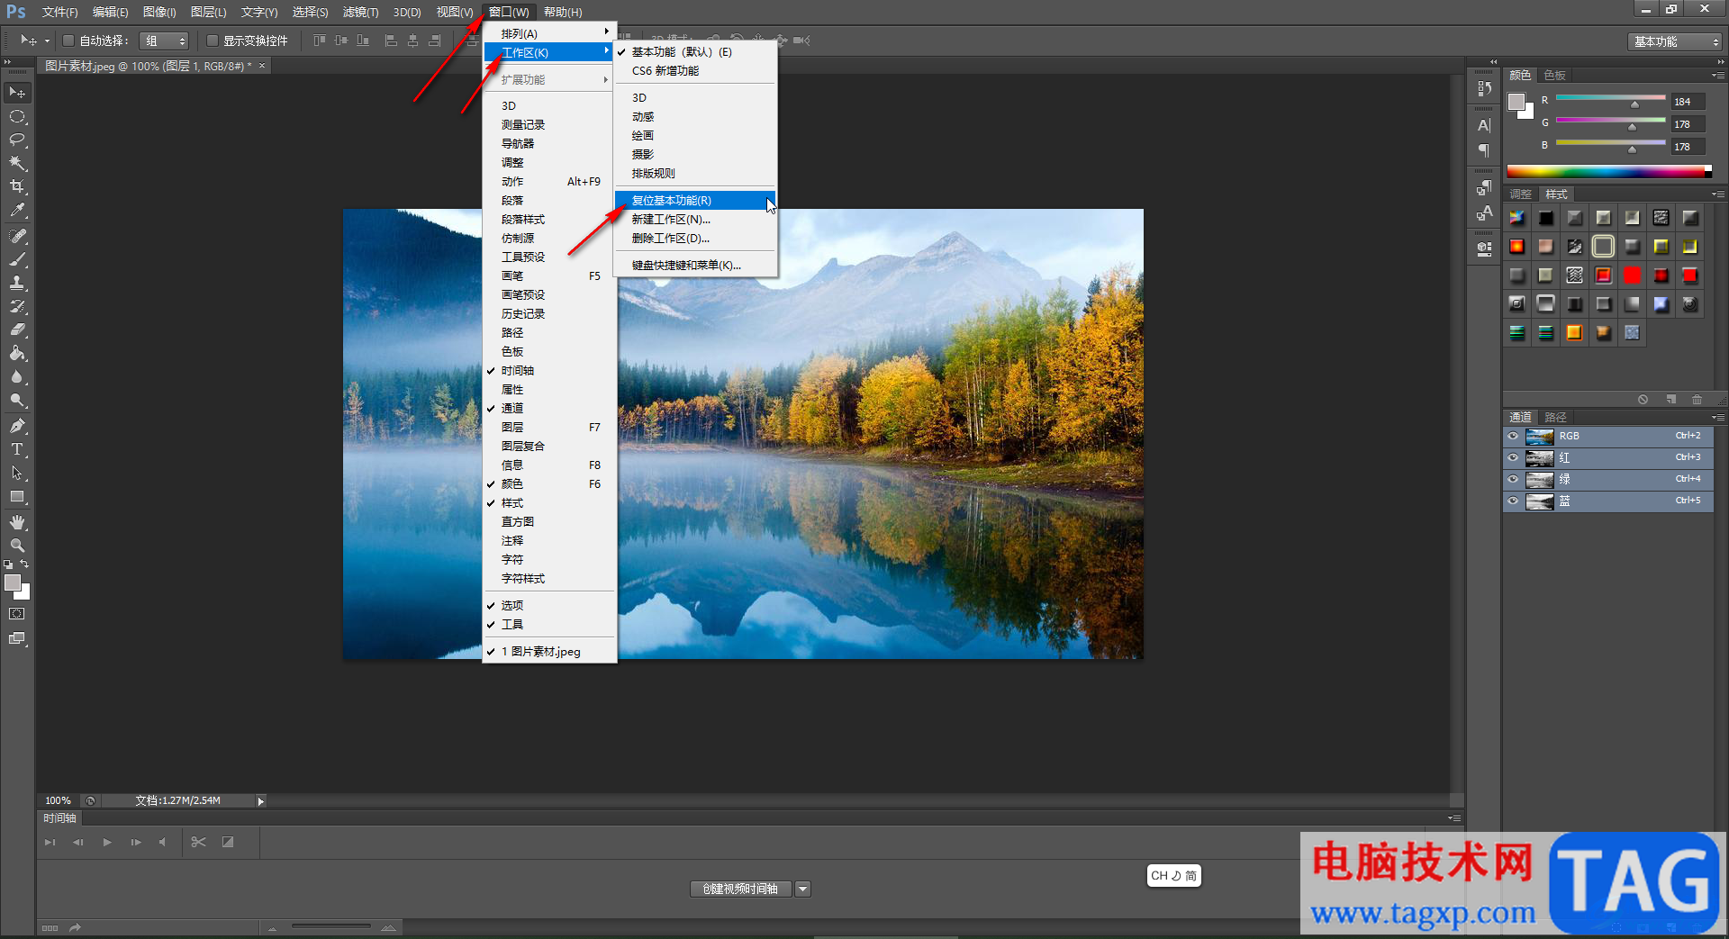
Task: Switch to the 路径 tab
Action: coord(1555,418)
